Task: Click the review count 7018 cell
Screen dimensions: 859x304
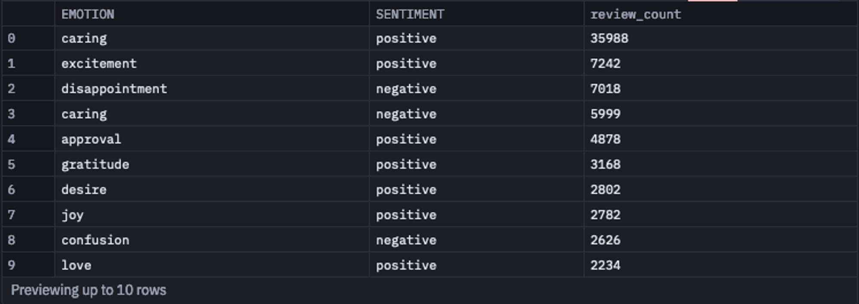Action: pos(720,89)
